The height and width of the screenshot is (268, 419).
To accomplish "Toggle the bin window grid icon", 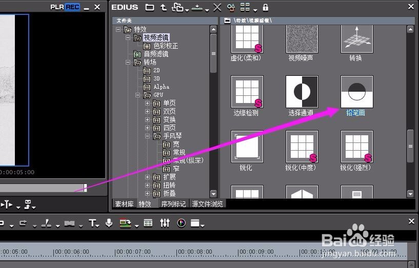I will tap(148, 223).
